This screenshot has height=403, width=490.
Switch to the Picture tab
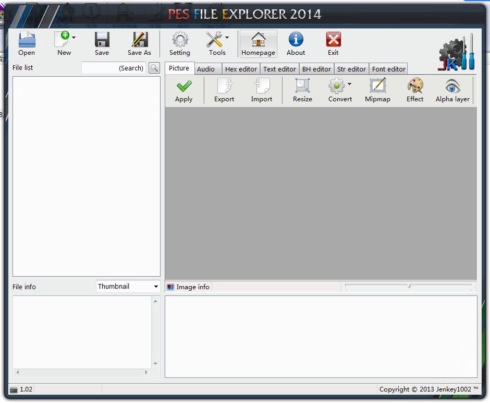(179, 68)
